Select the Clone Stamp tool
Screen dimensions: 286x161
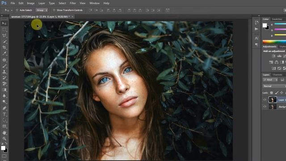pos(4,72)
